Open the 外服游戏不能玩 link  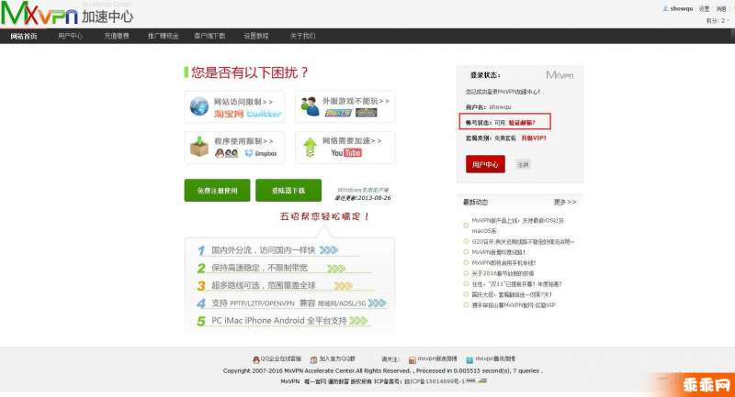356,101
